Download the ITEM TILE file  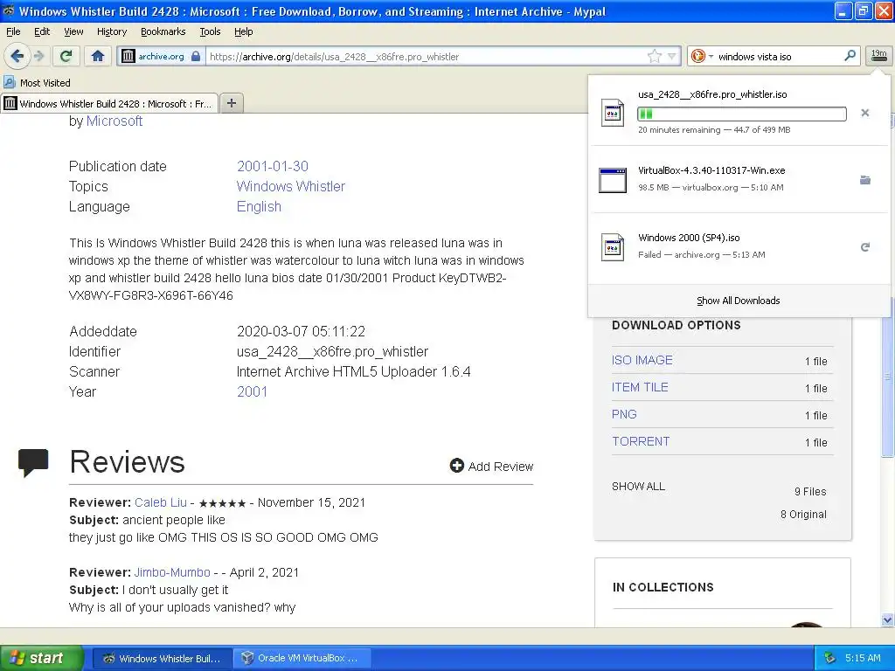click(640, 387)
